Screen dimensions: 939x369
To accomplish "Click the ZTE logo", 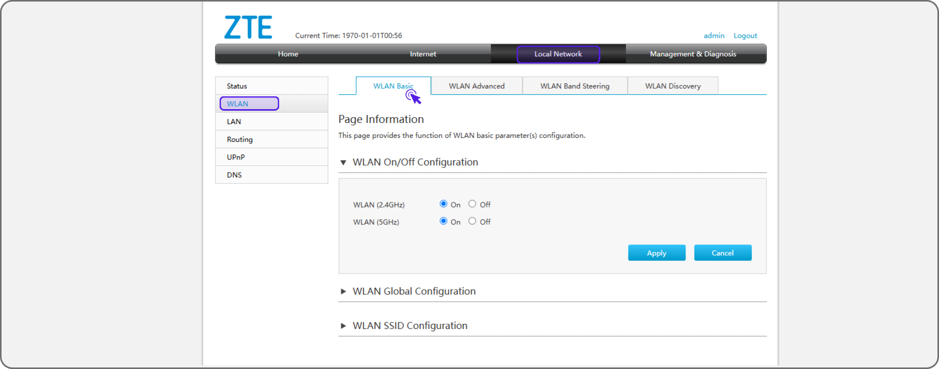I will 248,28.
